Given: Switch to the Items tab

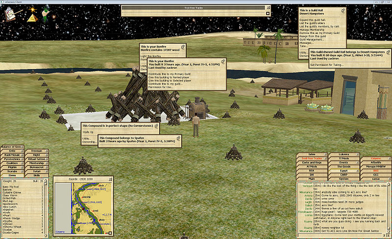Looking at the screenshot, I should [x=12, y=175].
